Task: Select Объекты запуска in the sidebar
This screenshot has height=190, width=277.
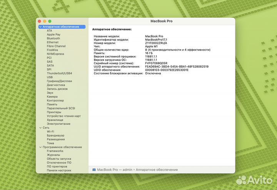Action: 59,159
